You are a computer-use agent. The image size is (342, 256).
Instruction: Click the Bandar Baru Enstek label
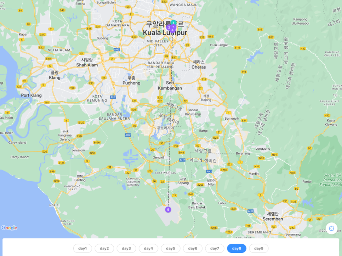[197, 205]
